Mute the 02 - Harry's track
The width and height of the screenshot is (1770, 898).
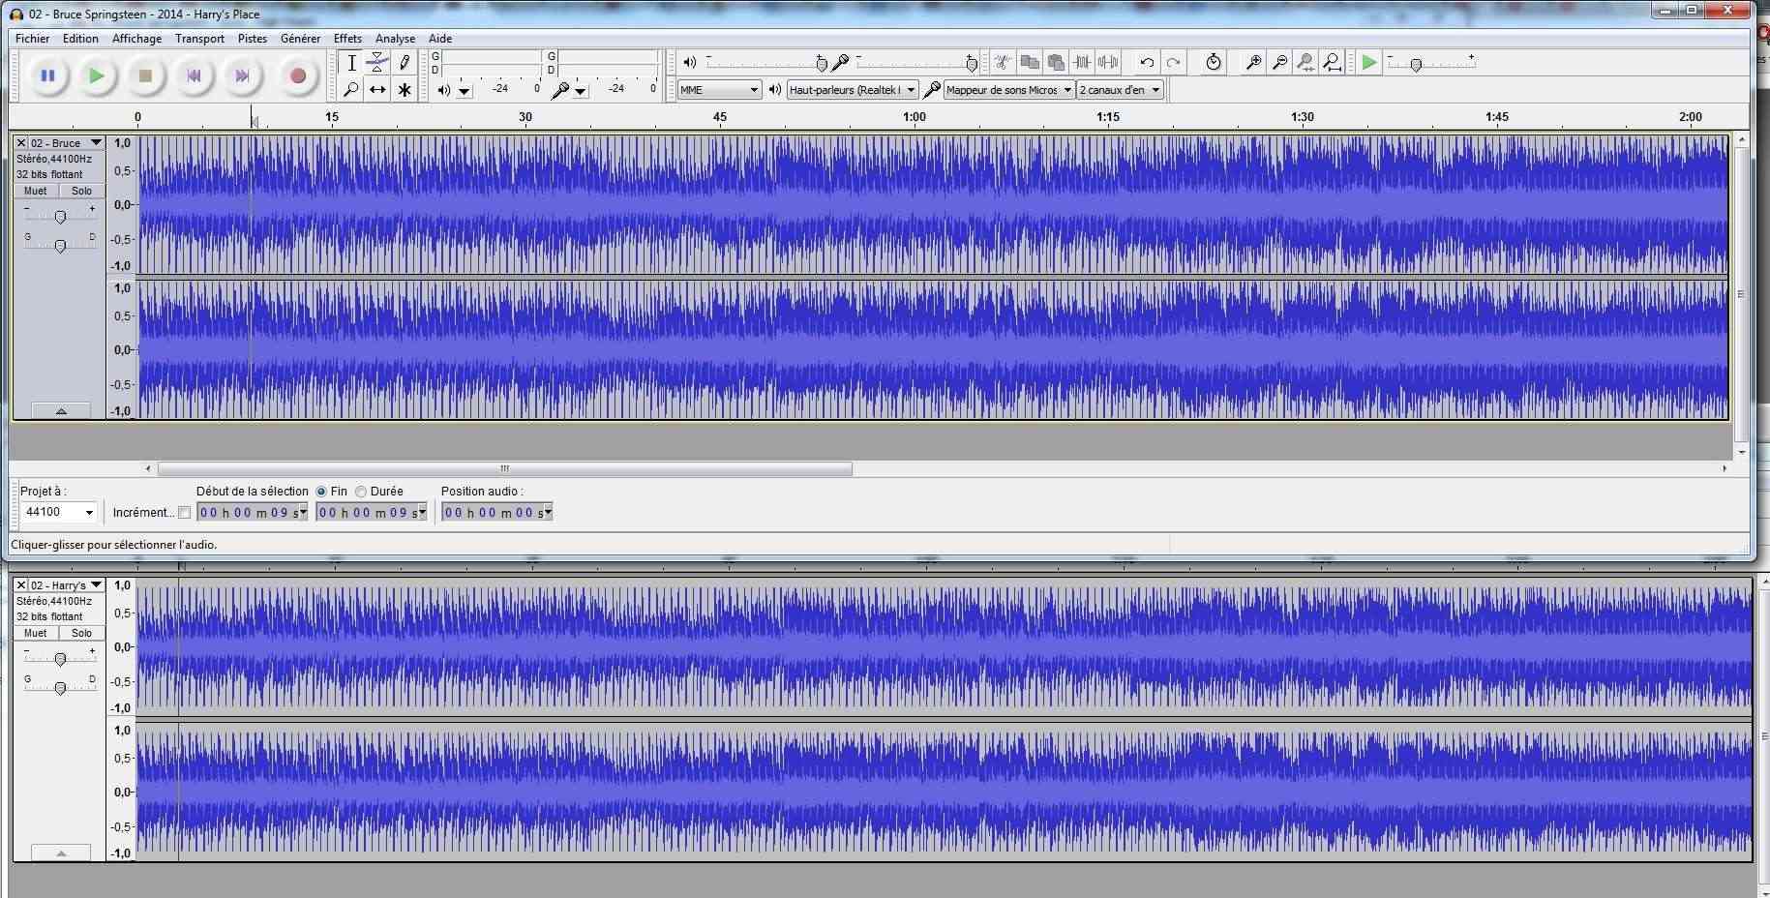[36, 633]
